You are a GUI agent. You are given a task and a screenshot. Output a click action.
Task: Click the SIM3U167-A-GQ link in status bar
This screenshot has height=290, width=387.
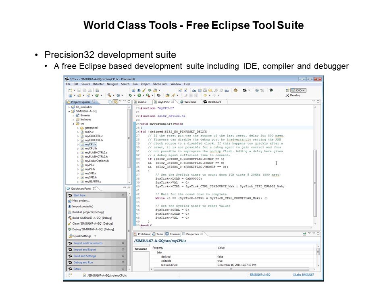pos(260,274)
